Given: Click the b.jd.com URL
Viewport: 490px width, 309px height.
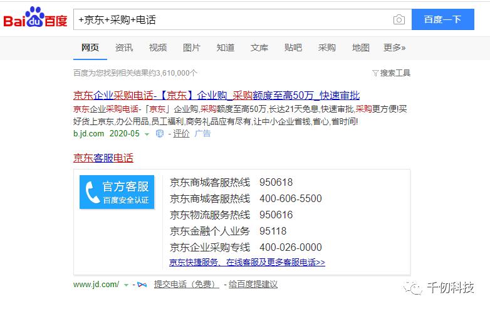Looking at the screenshot, I should [x=88, y=134].
